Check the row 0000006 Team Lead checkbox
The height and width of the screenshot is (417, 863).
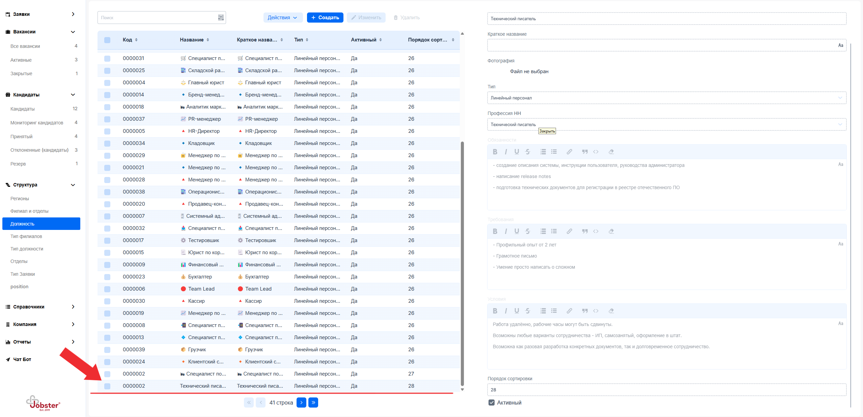click(x=107, y=289)
